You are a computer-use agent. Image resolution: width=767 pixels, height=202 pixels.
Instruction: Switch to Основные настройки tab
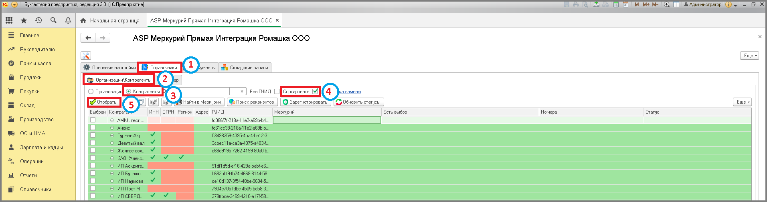[x=109, y=68]
